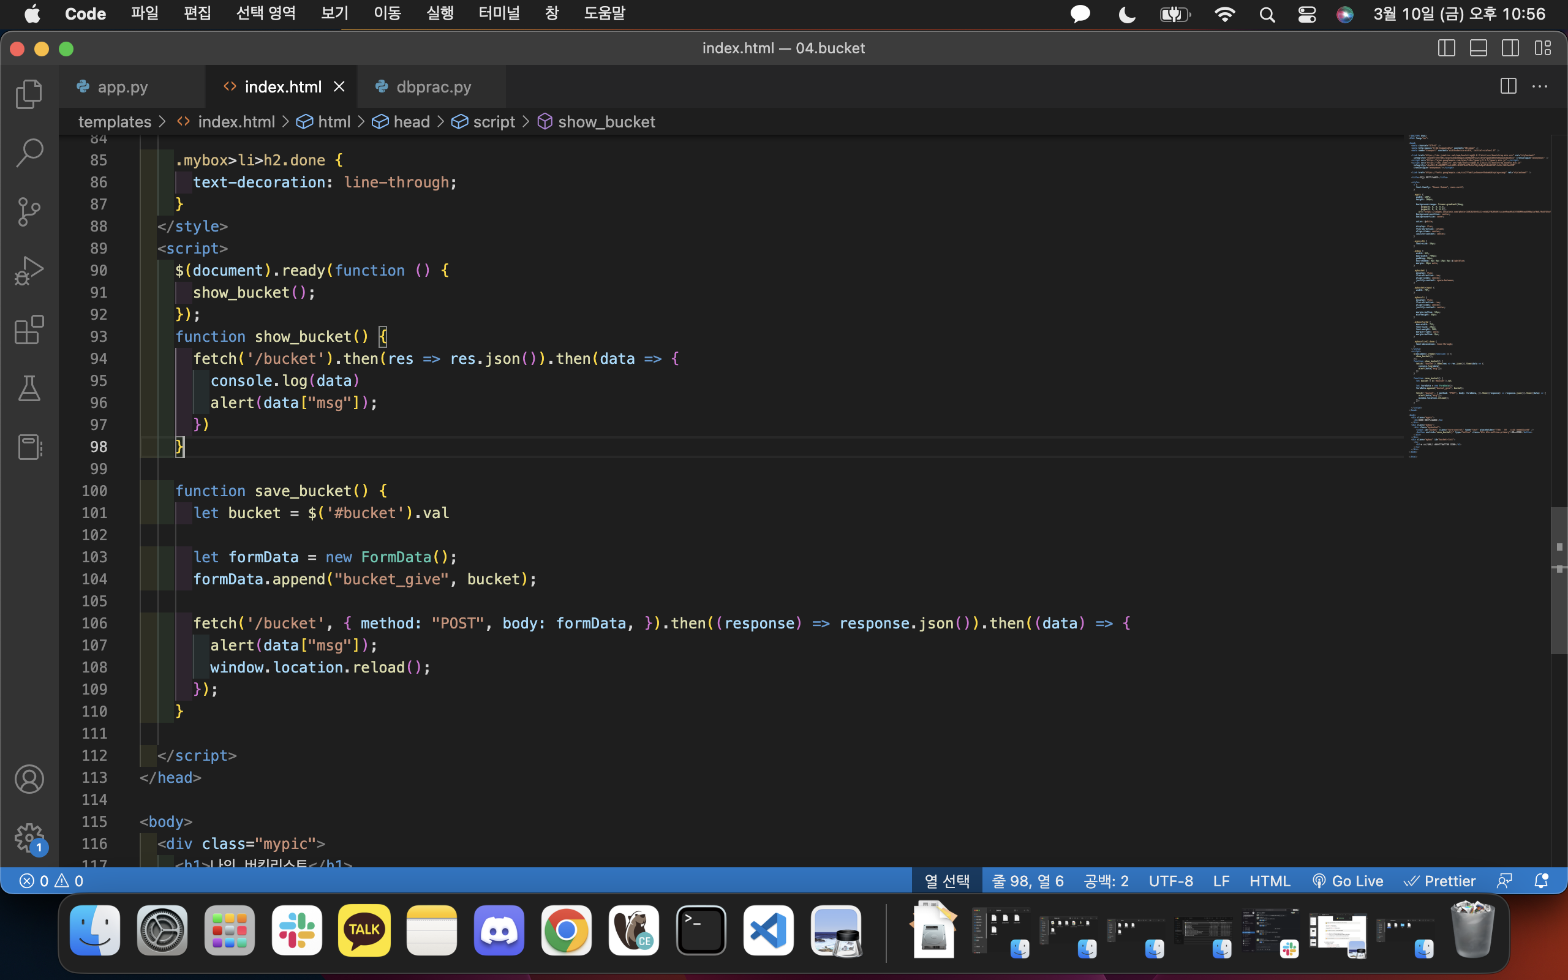This screenshot has height=980, width=1568.
Task: Open Discord from the Dock
Action: (499, 930)
